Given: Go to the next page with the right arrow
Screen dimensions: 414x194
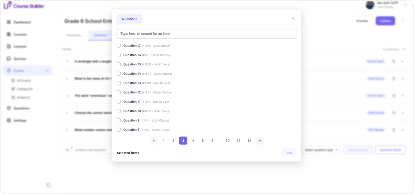Looking at the screenshot, I should [x=260, y=141].
